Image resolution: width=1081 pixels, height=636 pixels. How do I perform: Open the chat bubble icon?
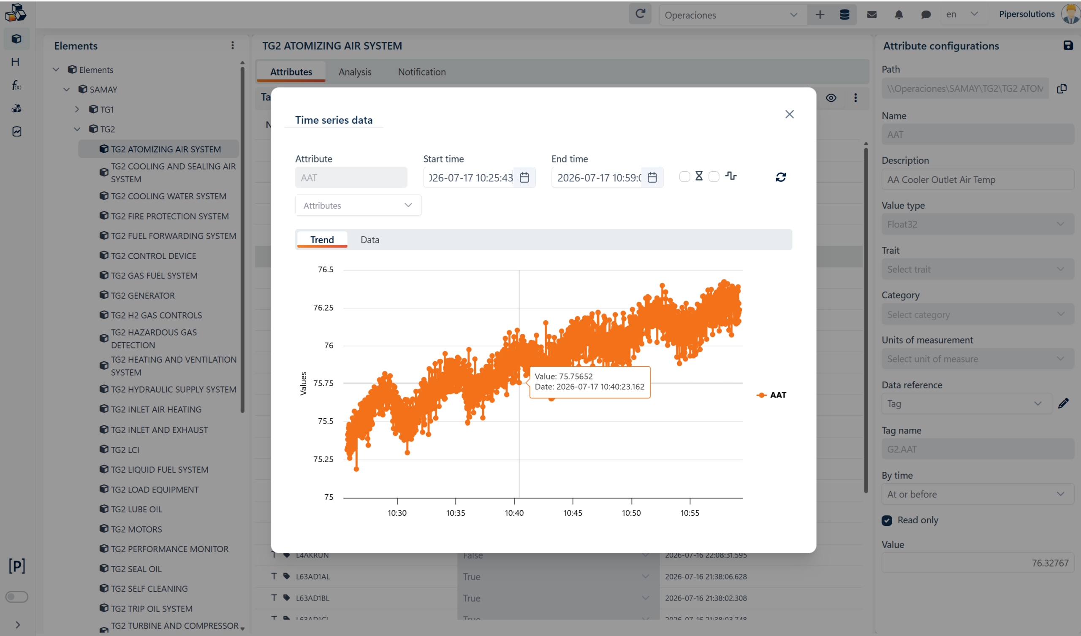(x=926, y=15)
